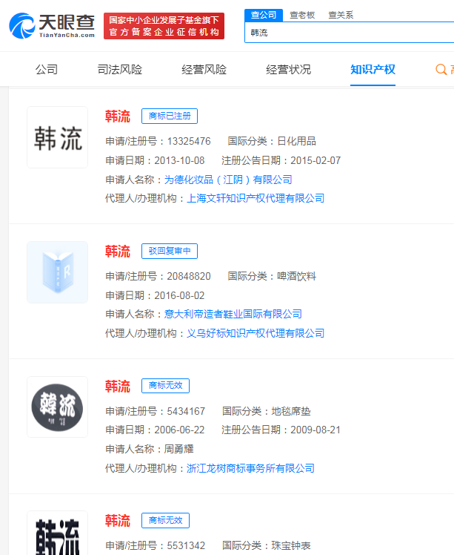Open agent 上海文轩知识产权代理有限公司

pos(256,198)
